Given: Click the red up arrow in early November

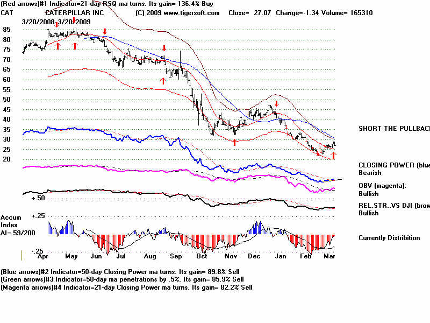Looking at the screenshot, I should click(x=234, y=142).
